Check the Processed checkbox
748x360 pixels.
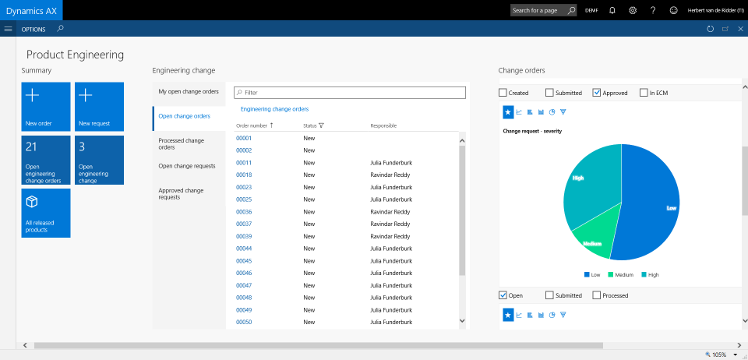coord(597,295)
